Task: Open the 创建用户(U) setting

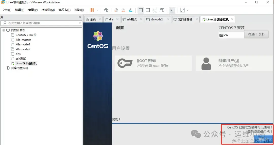Action: click(x=235, y=63)
